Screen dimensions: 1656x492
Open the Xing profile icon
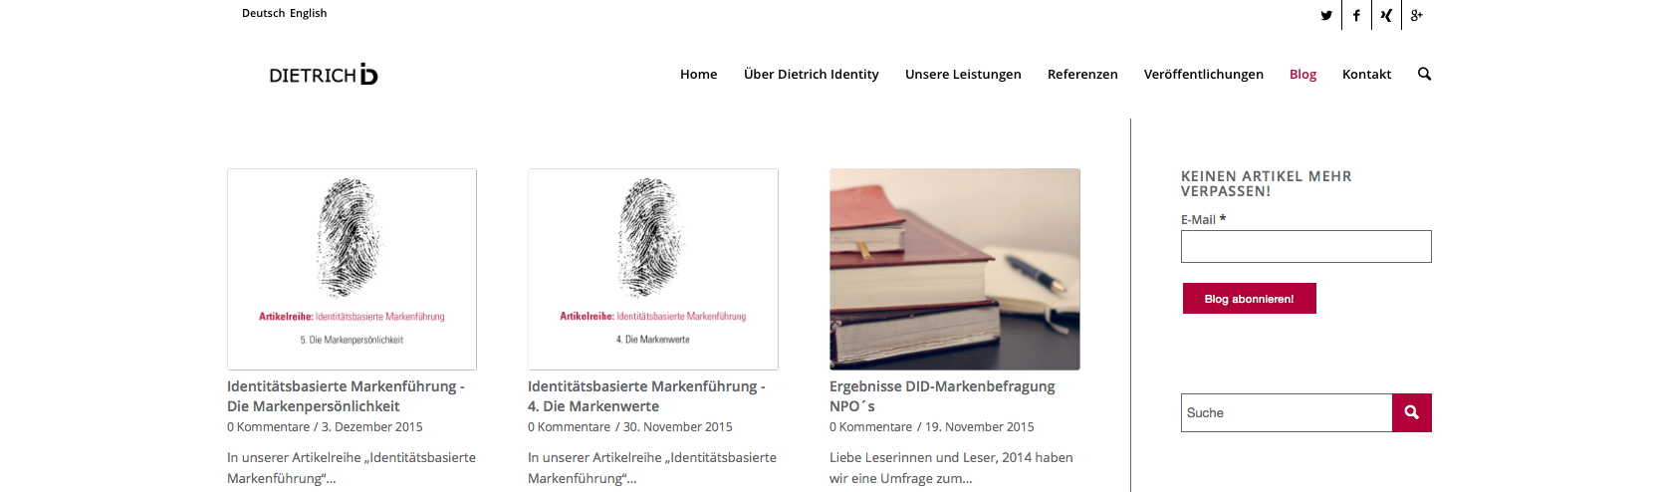tap(1386, 15)
